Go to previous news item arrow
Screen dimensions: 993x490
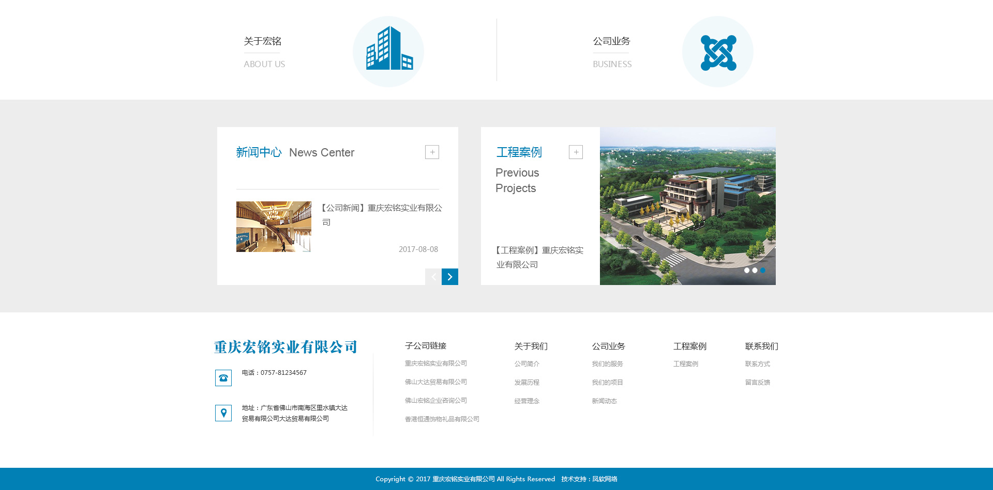(433, 277)
